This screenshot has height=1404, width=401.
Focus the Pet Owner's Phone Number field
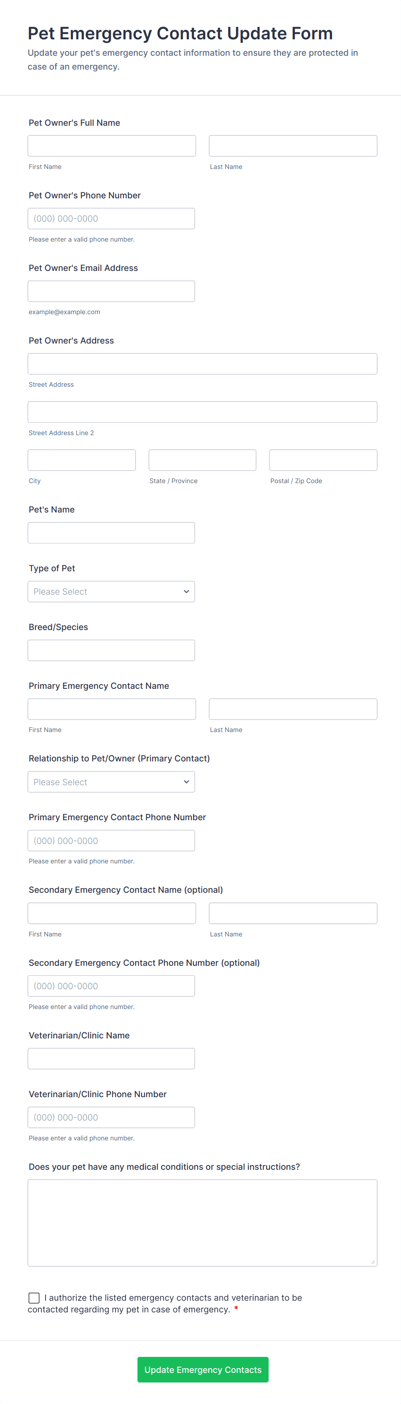(x=111, y=219)
